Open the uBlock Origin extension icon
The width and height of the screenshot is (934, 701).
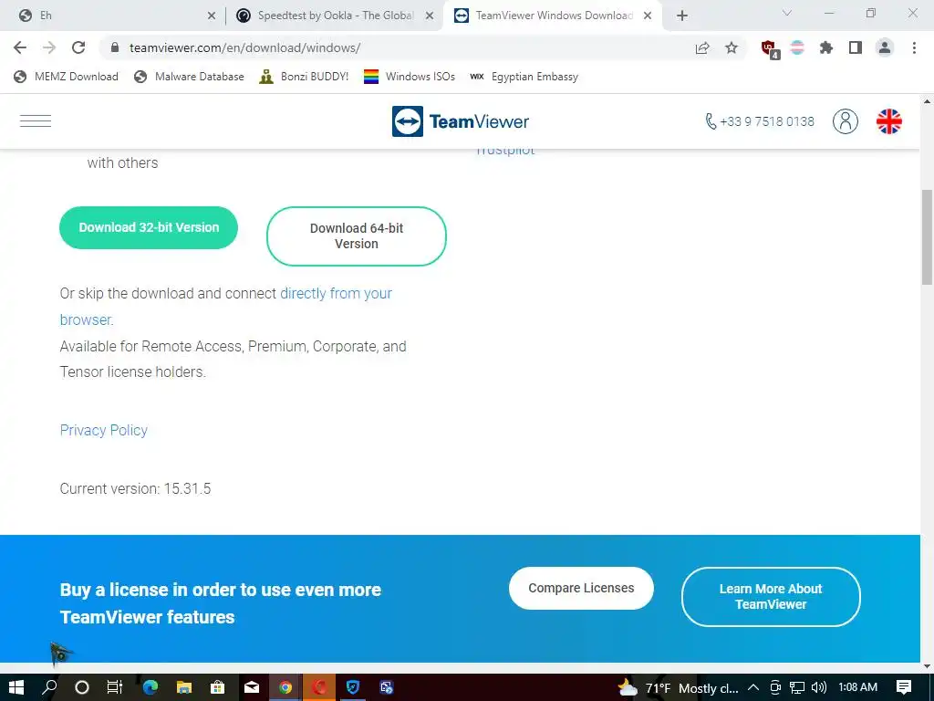(769, 48)
